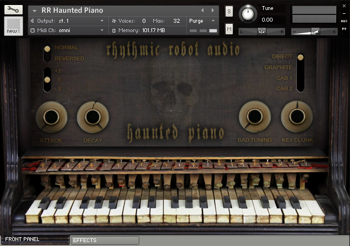The height and width of the screenshot is (246, 350).
Task: Toggle the AUX sends button
Action: (x=344, y=21)
